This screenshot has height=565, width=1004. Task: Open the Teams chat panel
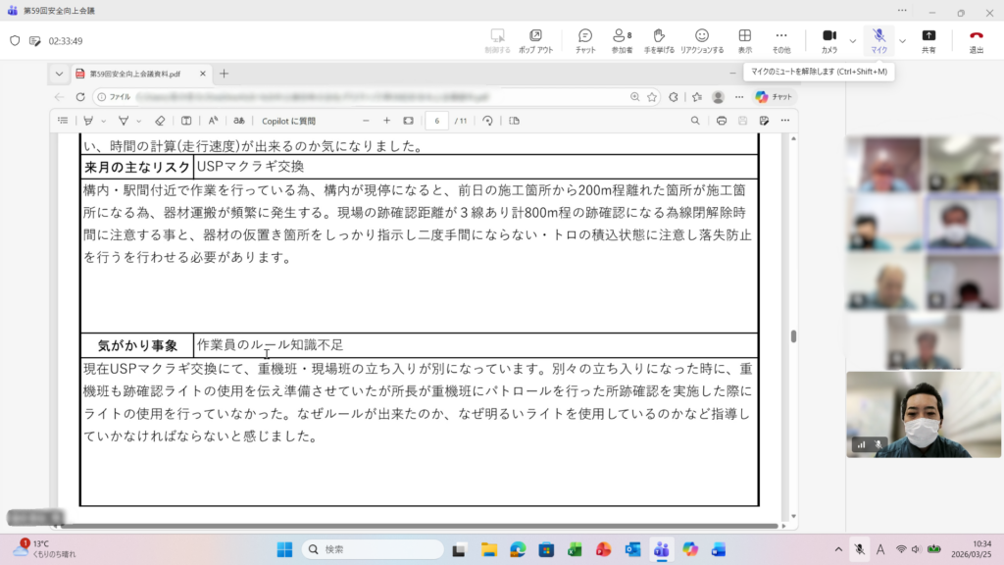point(585,40)
